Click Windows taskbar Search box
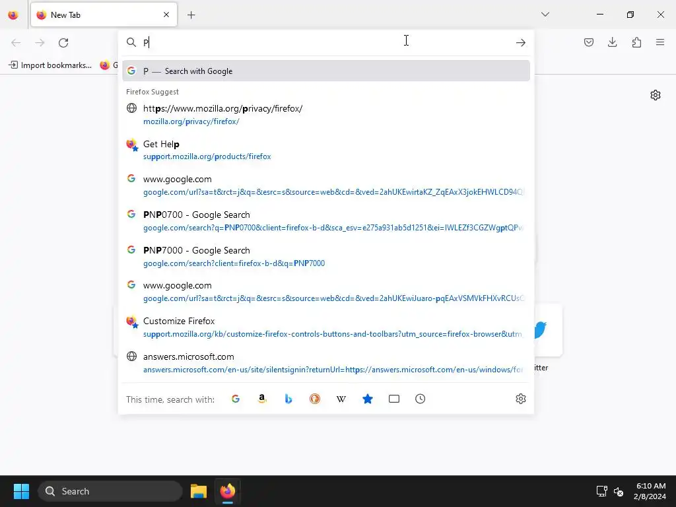 [110, 491]
